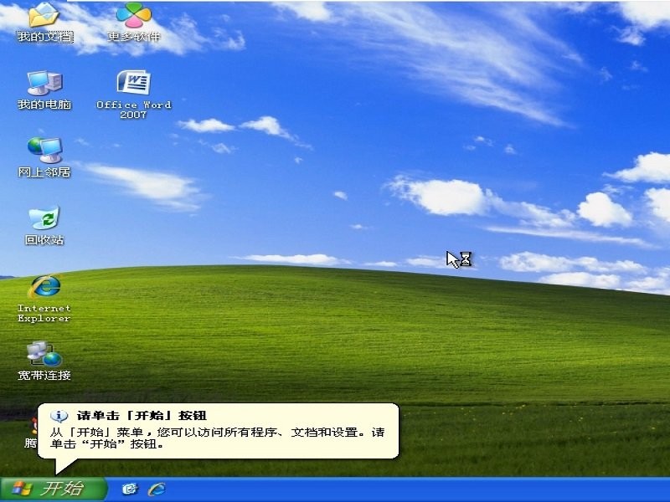Click the Show Desktop quick launch icon
Screen dimensions: 670x502
(128, 489)
